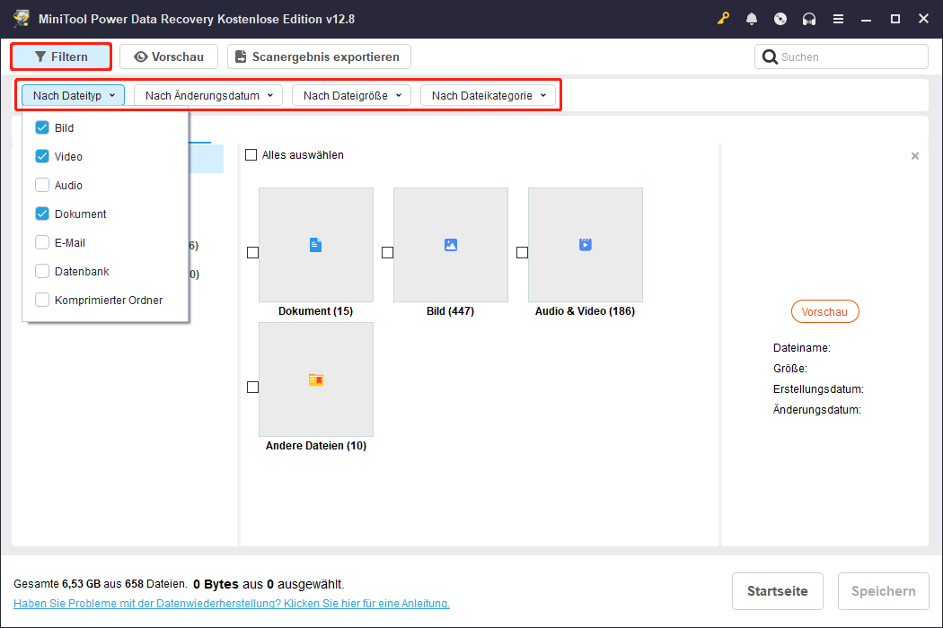This screenshot has width=943, height=628.
Task: Click the Vorschau toolbar button
Action: [x=169, y=57]
